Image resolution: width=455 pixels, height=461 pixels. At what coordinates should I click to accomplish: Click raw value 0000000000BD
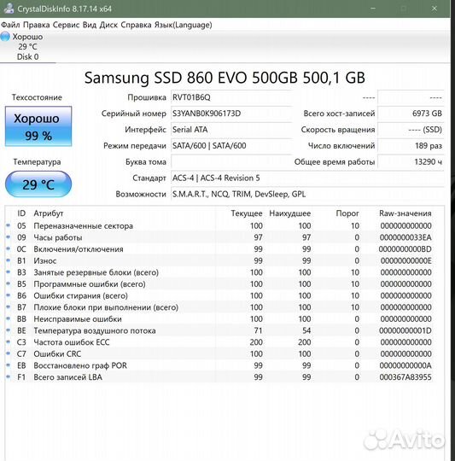pos(405,249)
